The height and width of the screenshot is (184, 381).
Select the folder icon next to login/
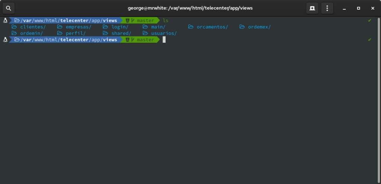[106, 27]
